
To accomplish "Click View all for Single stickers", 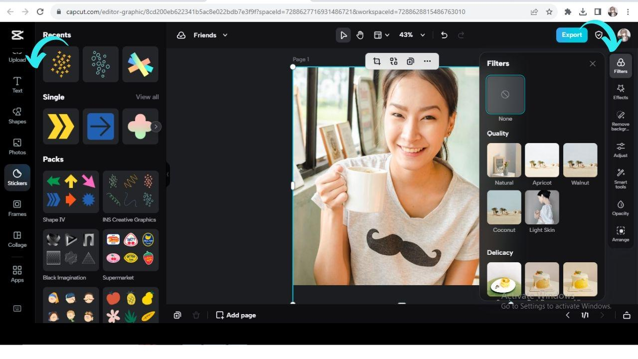I will [x=148, y=97].
